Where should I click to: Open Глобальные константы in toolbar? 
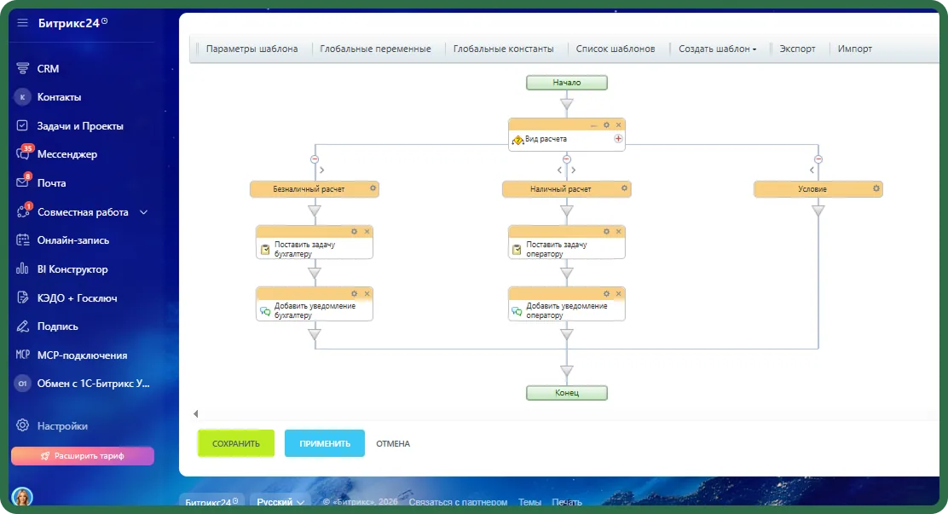[x=504, y=49]
